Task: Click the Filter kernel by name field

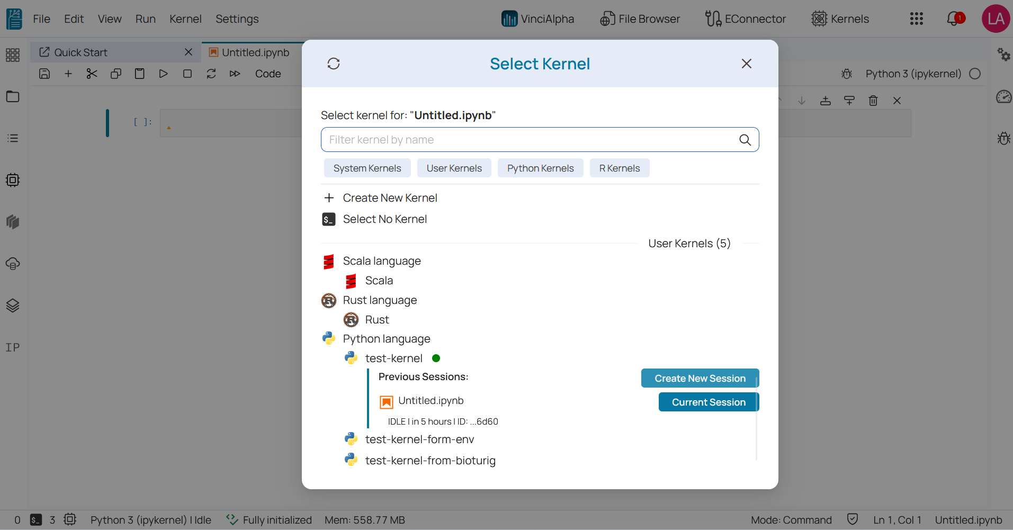Action: tap(540, 140)
